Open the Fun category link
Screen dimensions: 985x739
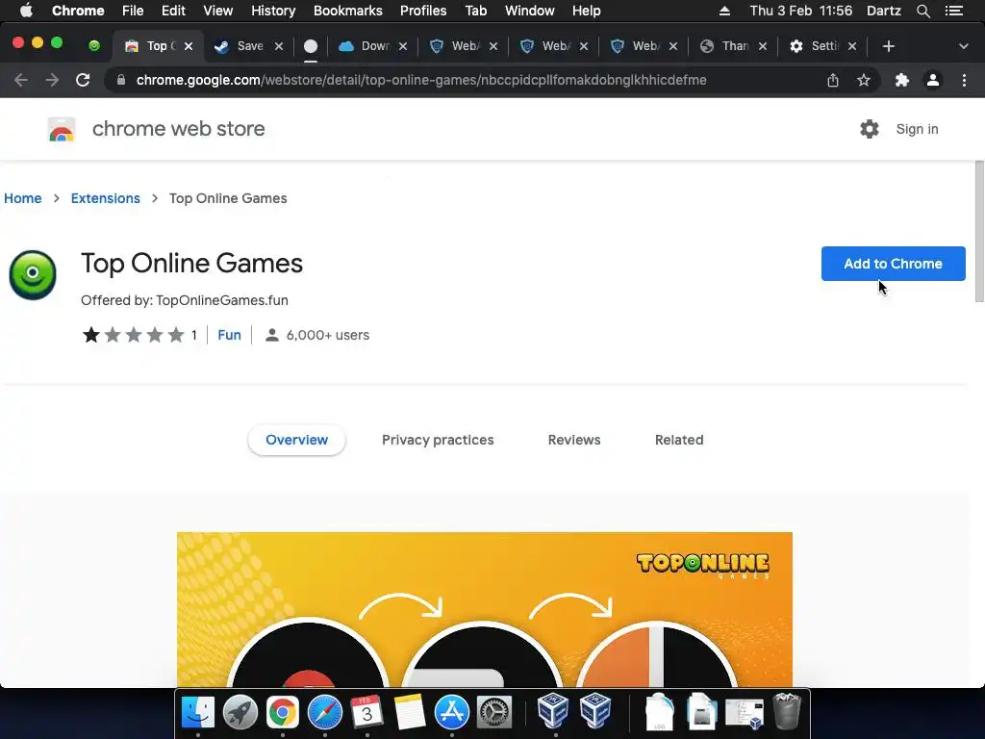coord(229,335)
